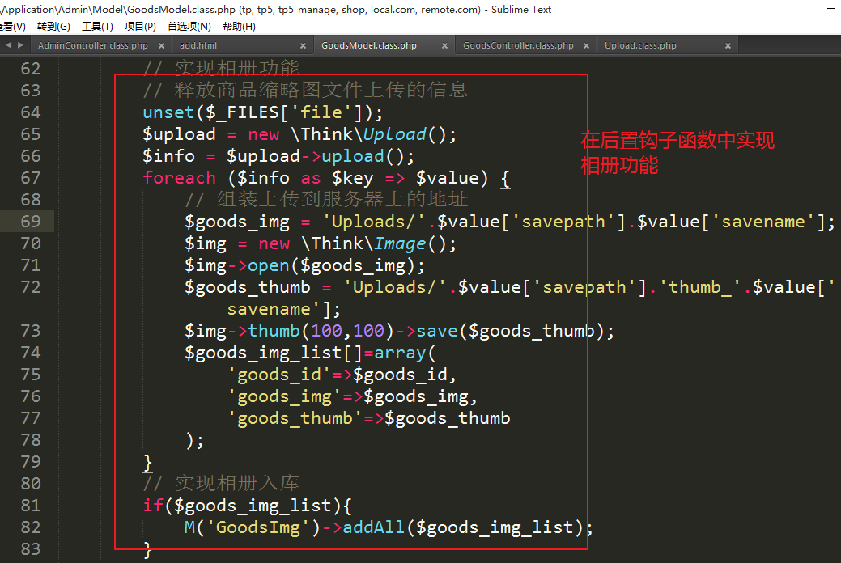
Task: Open the Upload.class.php tab
Action: [640, 46]
